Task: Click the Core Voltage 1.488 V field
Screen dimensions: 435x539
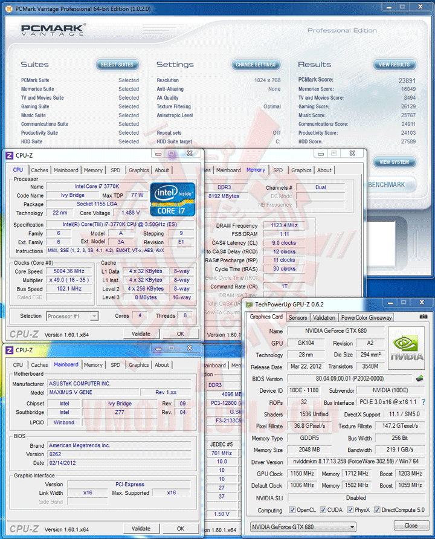Action: [x=130, y=213]
